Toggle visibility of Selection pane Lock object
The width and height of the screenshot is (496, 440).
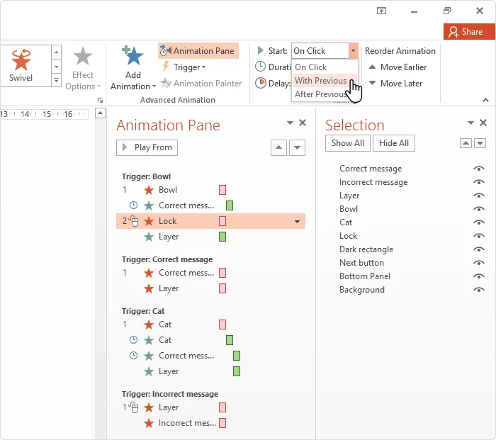click(479, 236)
